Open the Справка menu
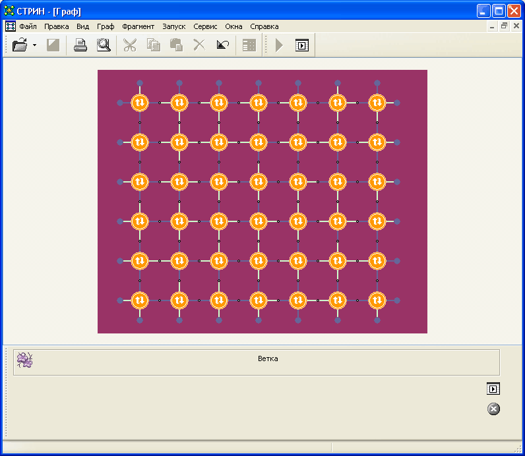The height and width of the screenshot is (456, 525). coord(264,26)
